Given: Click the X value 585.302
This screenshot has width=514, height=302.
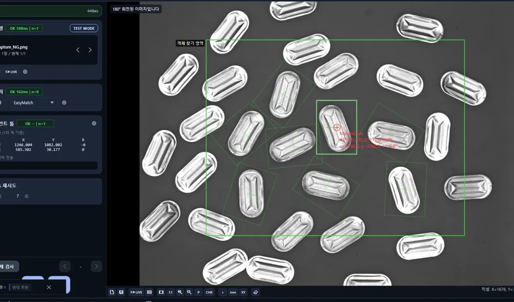Looking at the screenshot, I should click(23, 150).
